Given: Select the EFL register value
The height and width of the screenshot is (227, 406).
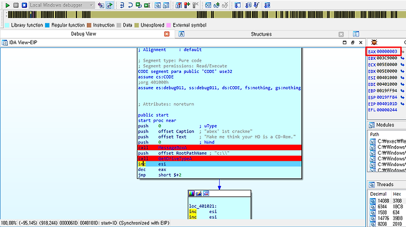Looking at the screenshot, I should click(387, 110).
